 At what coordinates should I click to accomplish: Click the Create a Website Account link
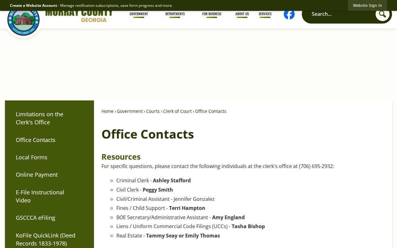(33, 5)
